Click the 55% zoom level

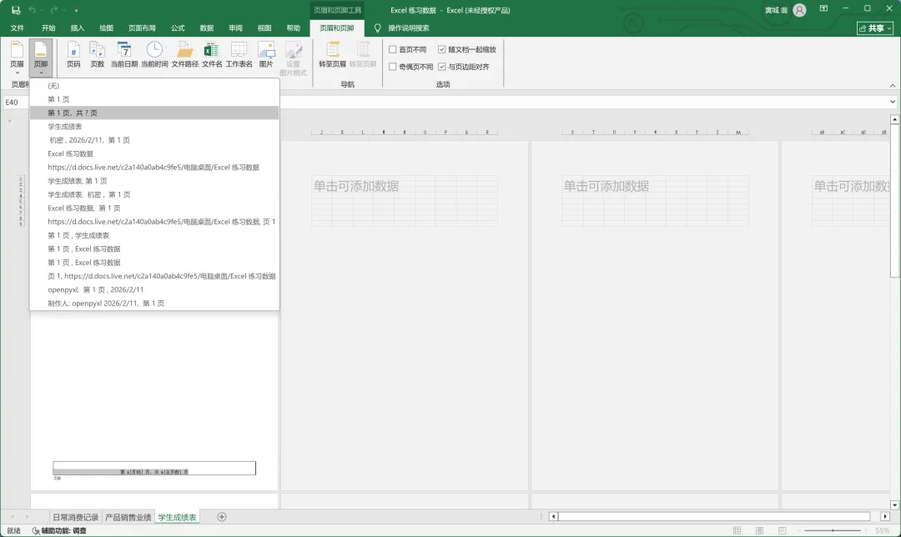(883, 530)
